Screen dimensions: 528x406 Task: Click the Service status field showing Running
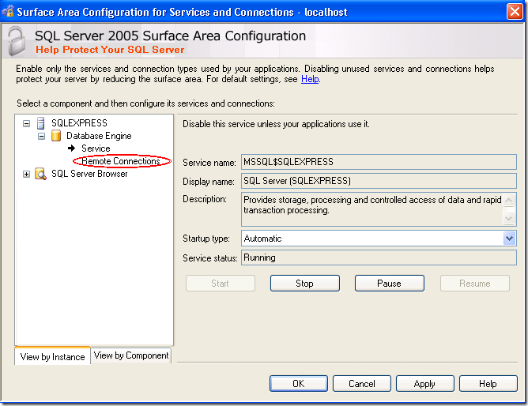coord(379,258)
